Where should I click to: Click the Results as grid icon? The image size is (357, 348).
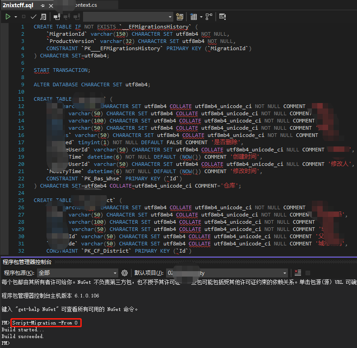point(194,17)
